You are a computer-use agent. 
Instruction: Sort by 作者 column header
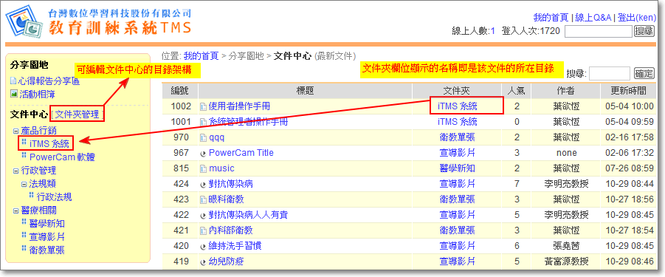(x=565, y=91)
